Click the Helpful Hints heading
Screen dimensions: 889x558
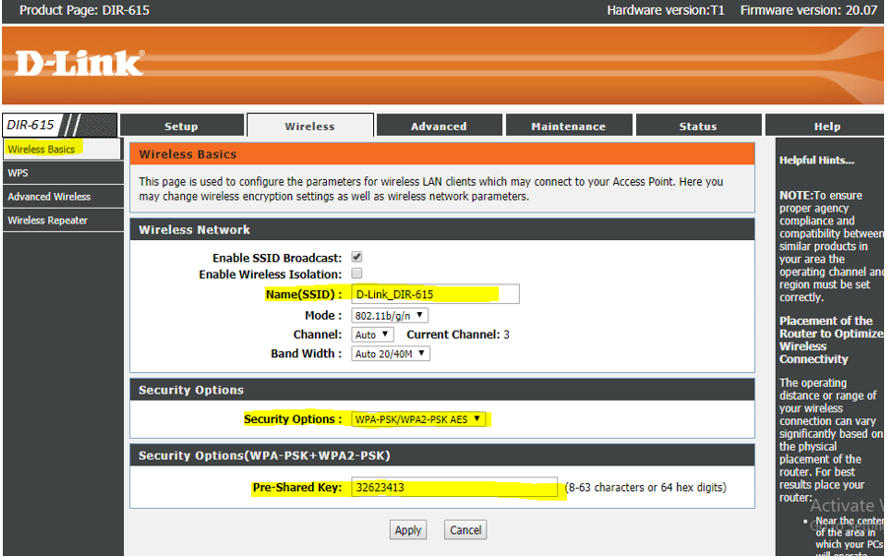pos(816,160)
